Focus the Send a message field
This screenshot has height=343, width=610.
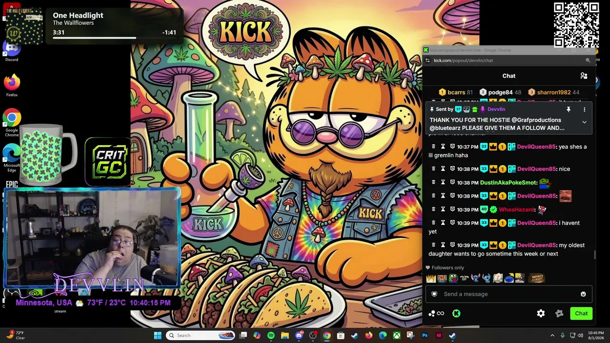(x=509, y=294)
